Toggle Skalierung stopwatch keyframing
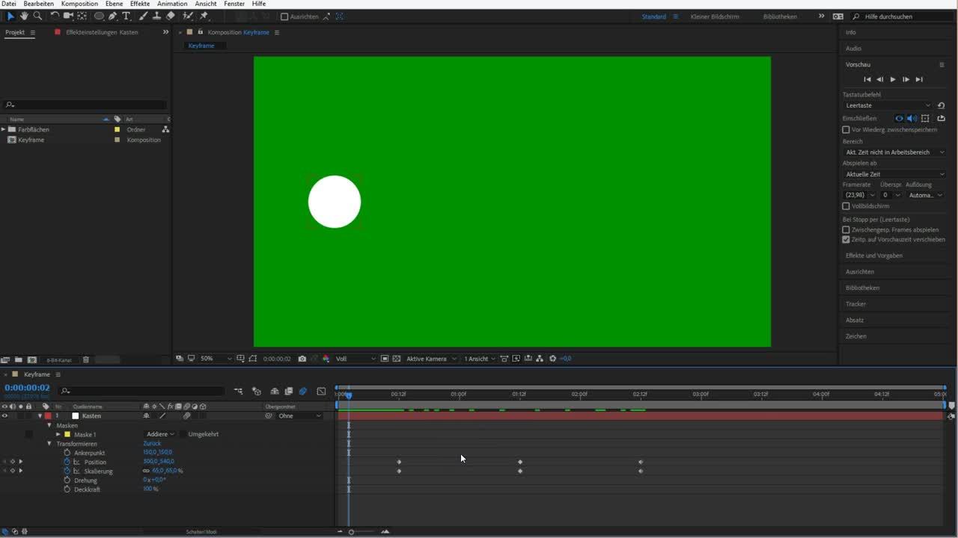The width and height of the screenshot is (958, 538). coord(67,471)
